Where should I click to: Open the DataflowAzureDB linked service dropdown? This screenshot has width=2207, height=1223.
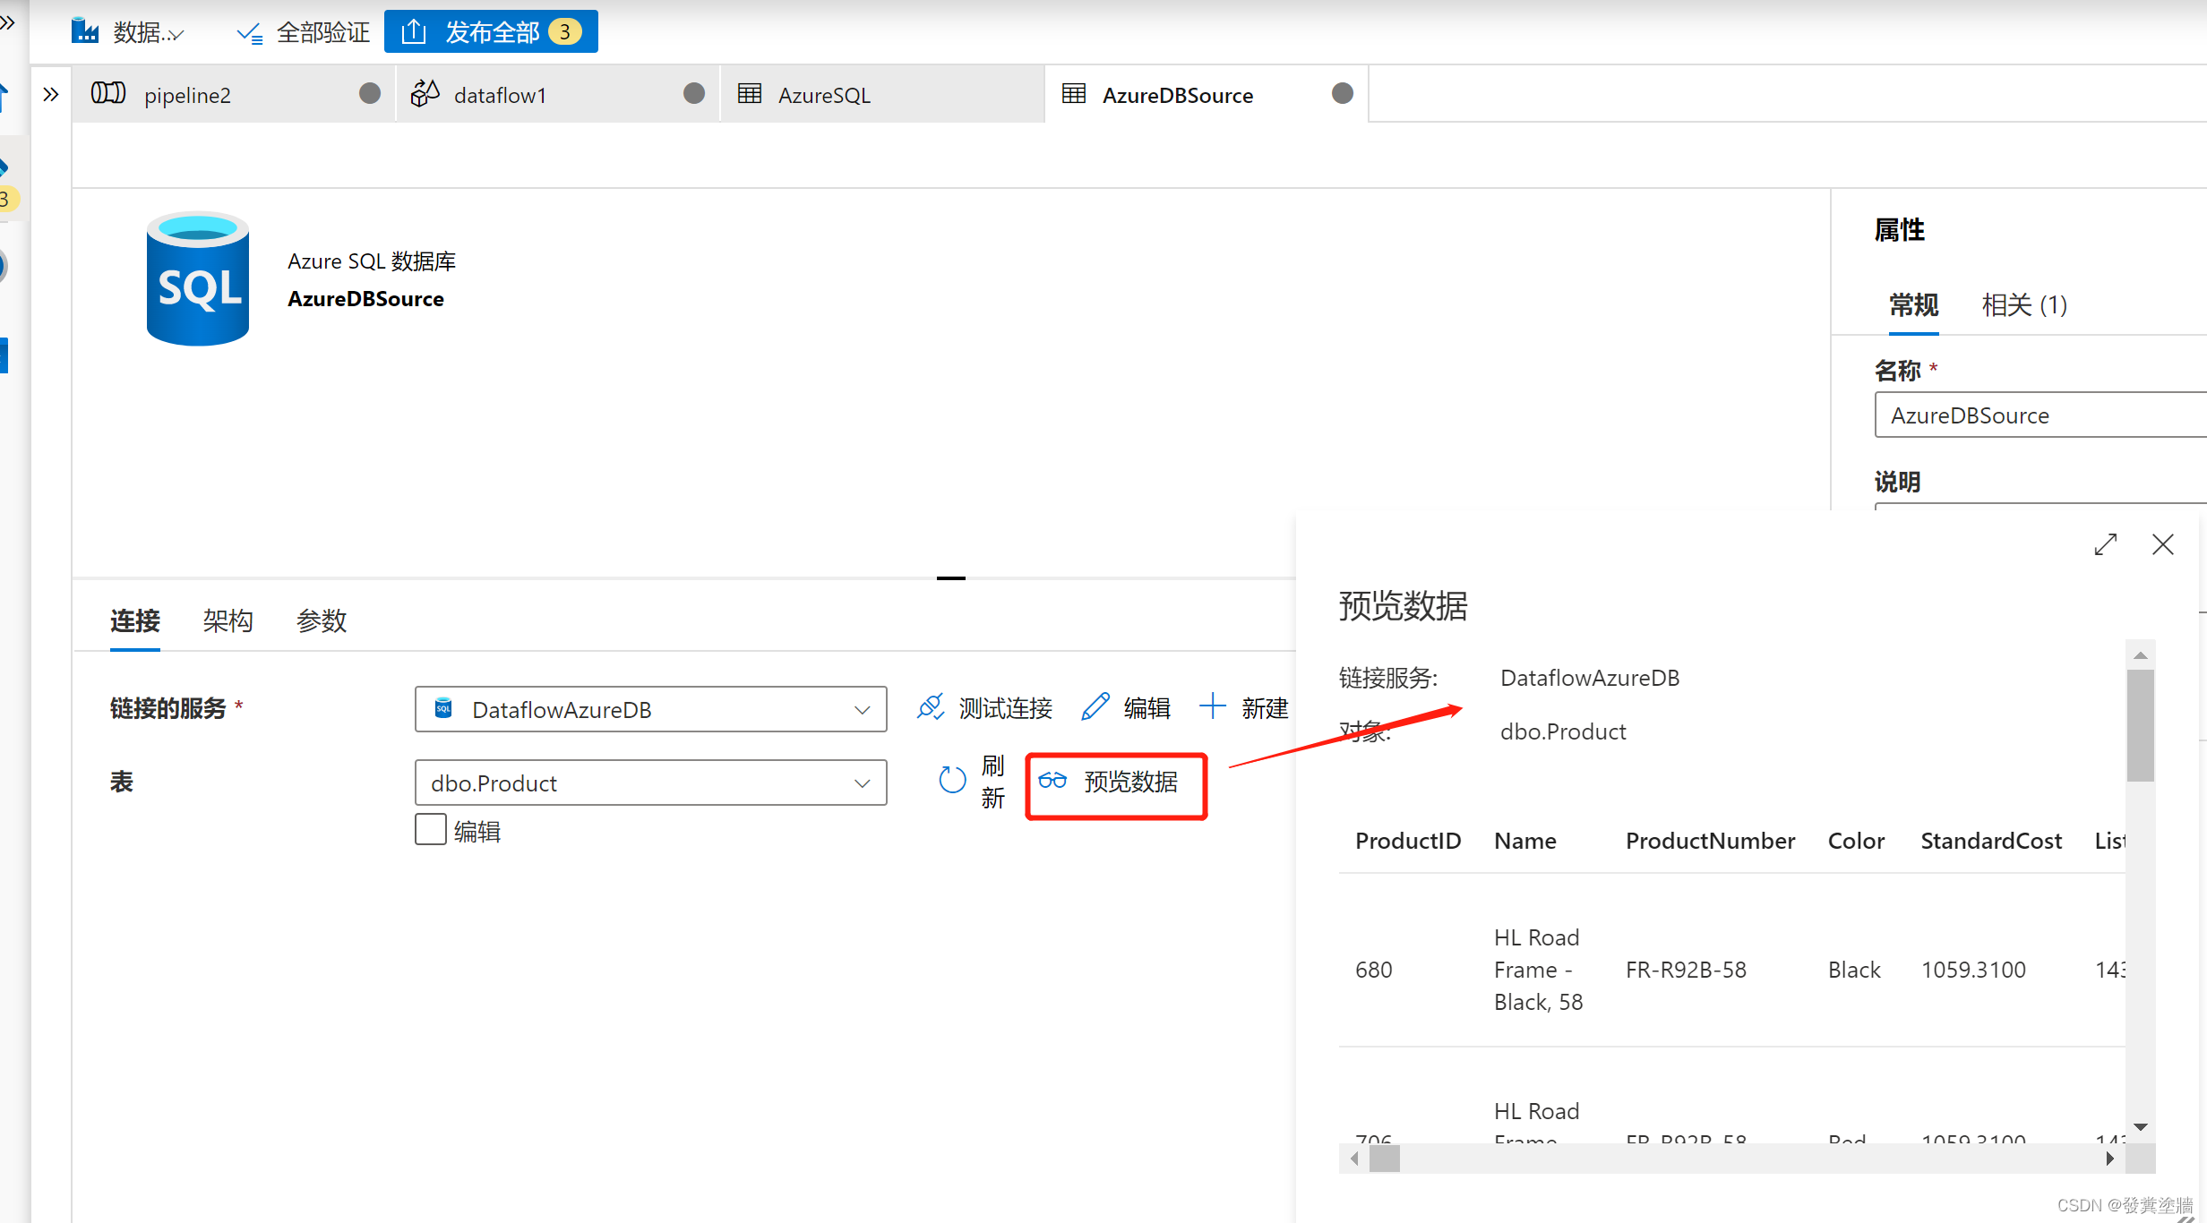(x=650, y=709)
